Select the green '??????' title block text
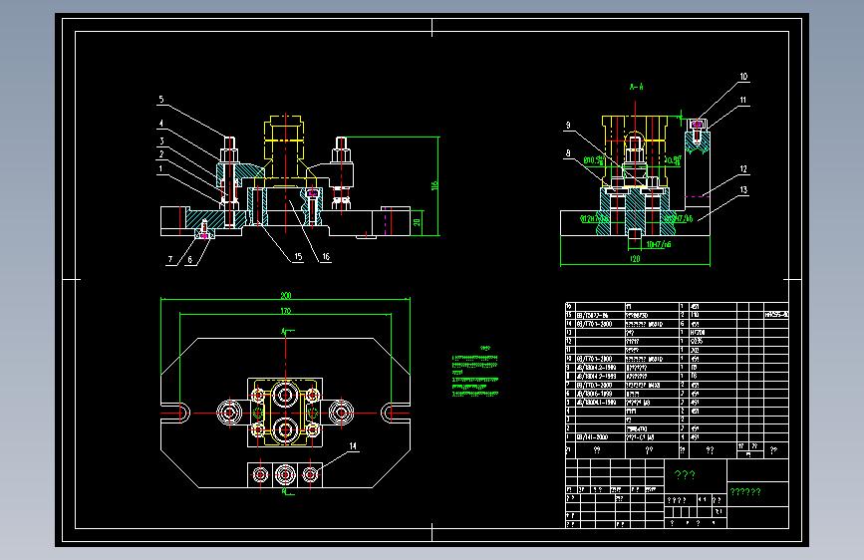Image resolution: width=864 pixels, height=560 pixels. [x=745, y=491]
